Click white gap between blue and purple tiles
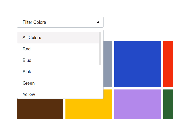 (x=138, y=88)
